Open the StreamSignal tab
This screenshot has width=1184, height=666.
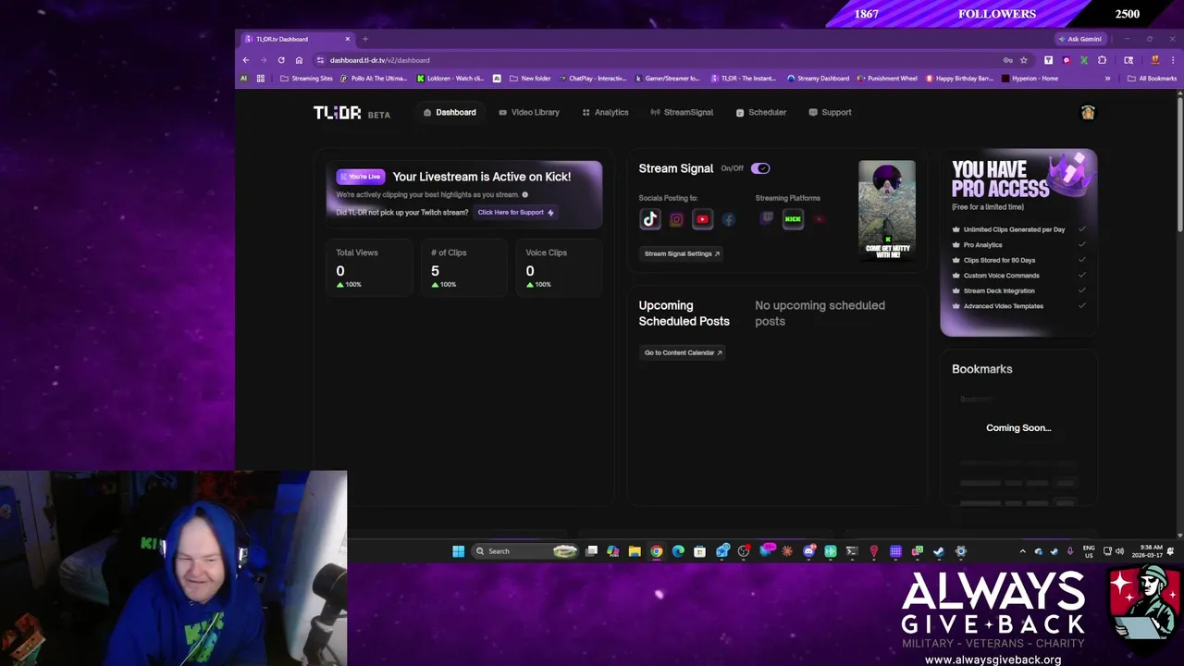682,112
